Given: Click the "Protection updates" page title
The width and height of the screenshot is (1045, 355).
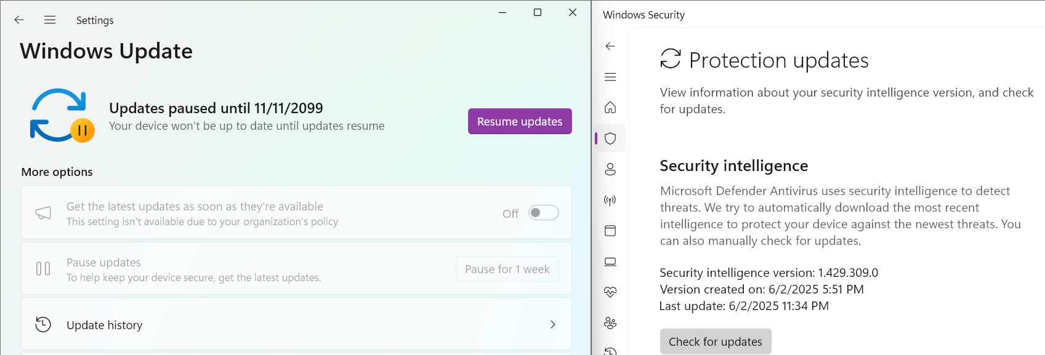Looking at the screenshot, I should point(779,60).
